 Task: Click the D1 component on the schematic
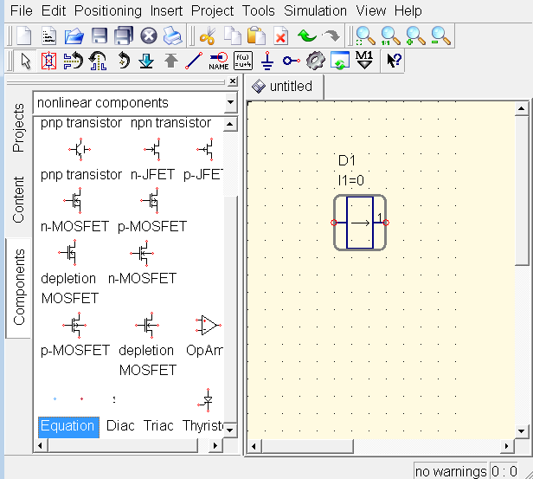(x=360, y=223)
